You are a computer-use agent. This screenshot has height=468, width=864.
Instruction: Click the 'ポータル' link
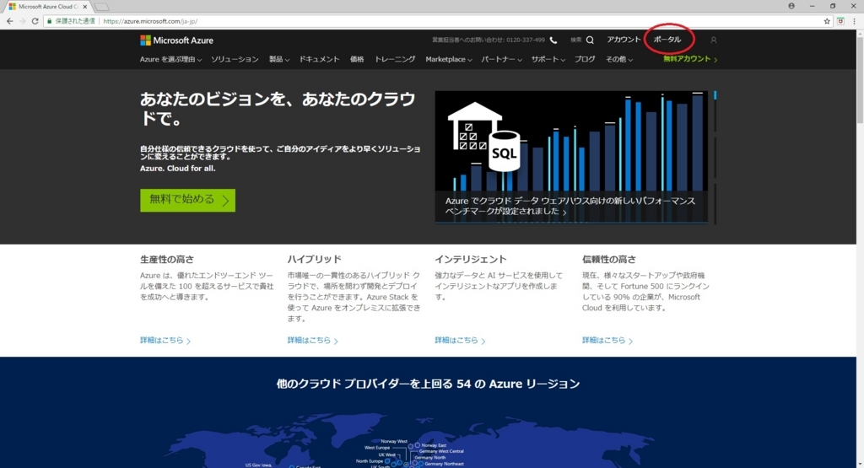667,40
